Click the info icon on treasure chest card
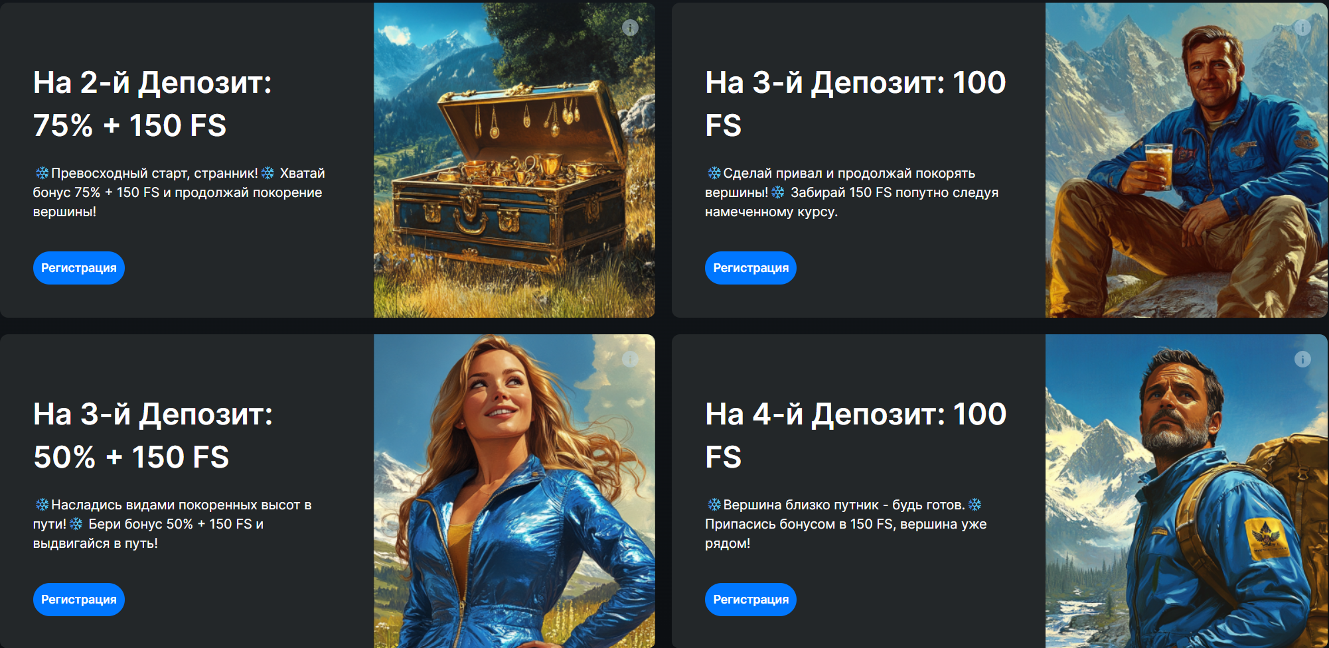Viewport: 1329px width, 648px height. 630,27
